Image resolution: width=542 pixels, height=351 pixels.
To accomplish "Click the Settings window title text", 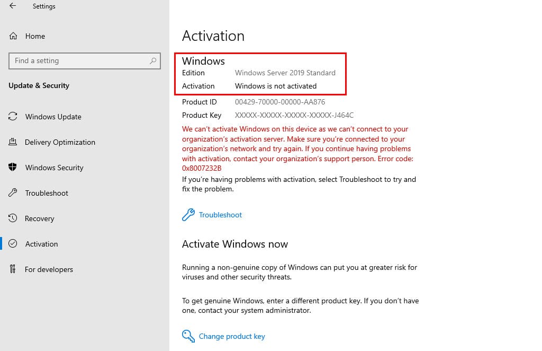I will (44, 6).
